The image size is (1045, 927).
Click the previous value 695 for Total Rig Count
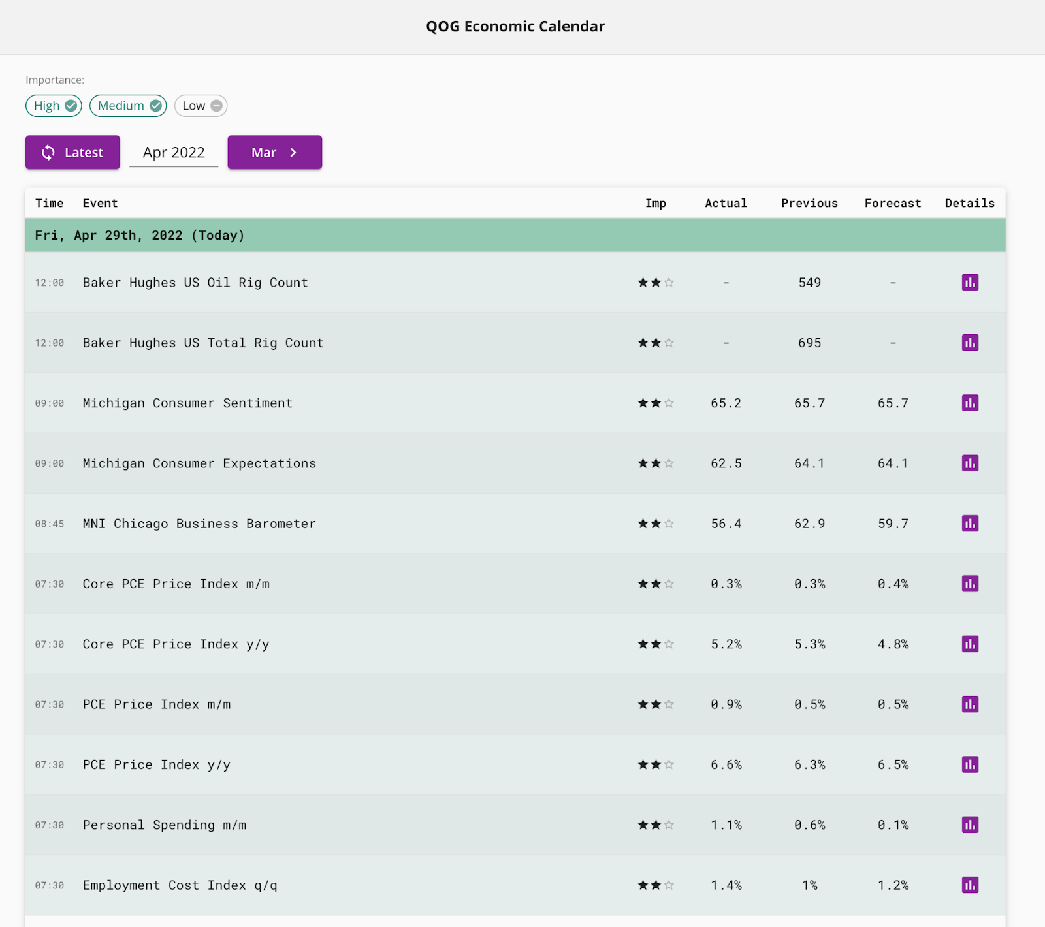coord(810,343)
